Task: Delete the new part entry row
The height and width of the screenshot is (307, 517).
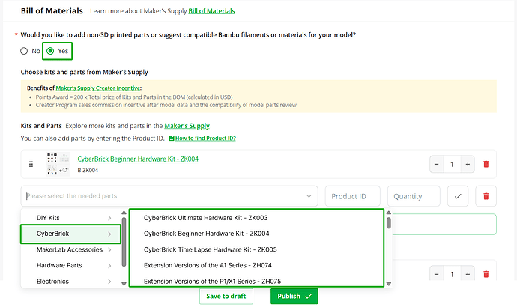Action: pyautogui.click(x=486, y=196)
